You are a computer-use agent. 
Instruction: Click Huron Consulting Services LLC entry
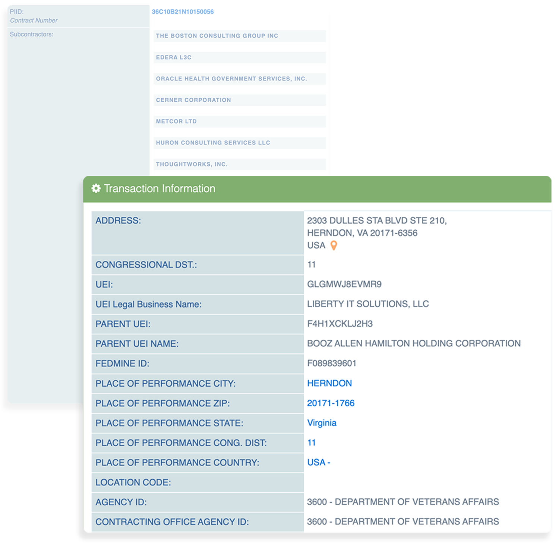(x=213, y=143)
